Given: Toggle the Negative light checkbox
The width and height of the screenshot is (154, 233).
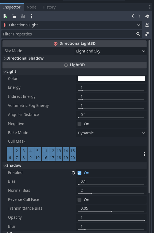Looking at the screenshot, I should pyautogui.click(x=79, y=124).
